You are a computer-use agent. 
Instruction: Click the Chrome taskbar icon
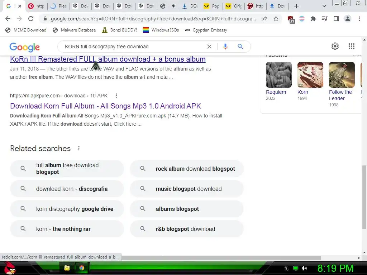[82, 268]
